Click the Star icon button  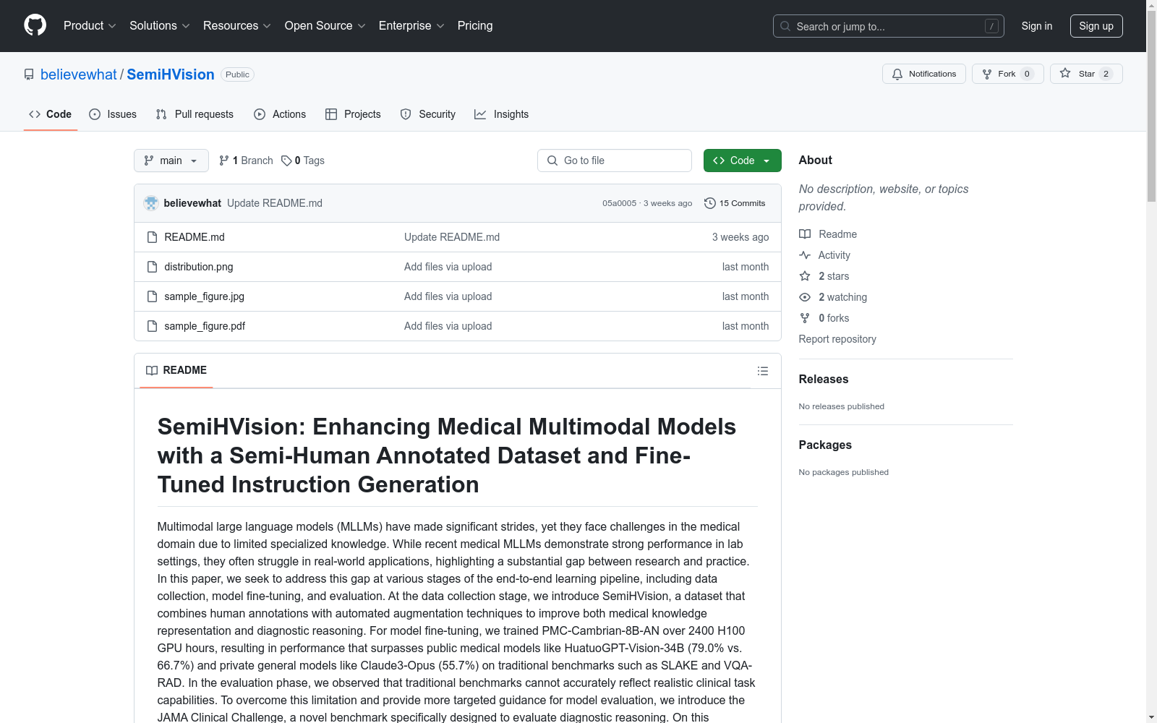point(1065,74)
